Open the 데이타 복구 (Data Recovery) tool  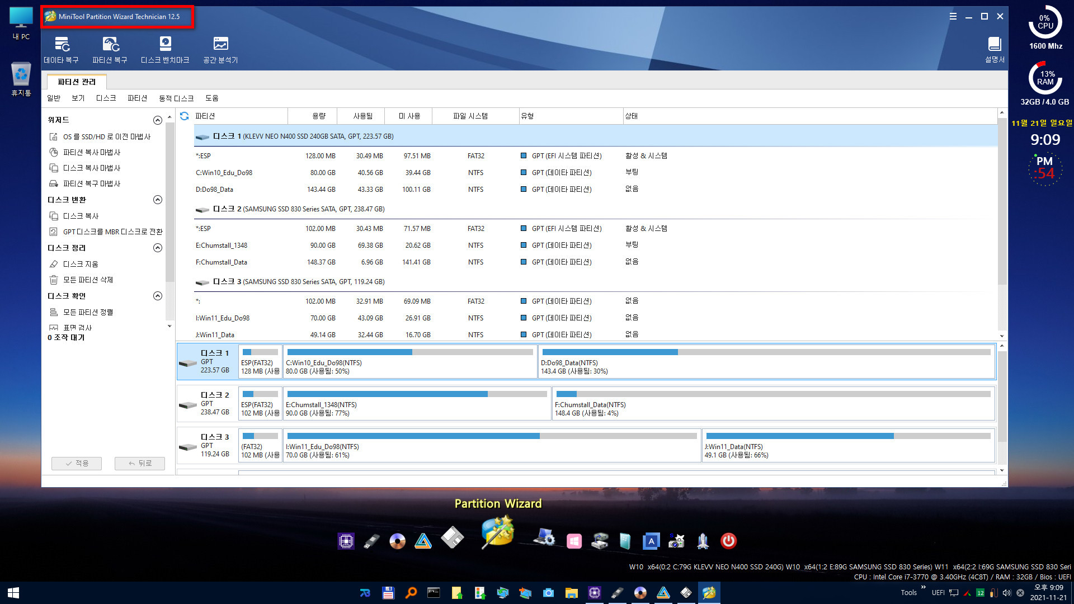62,50
